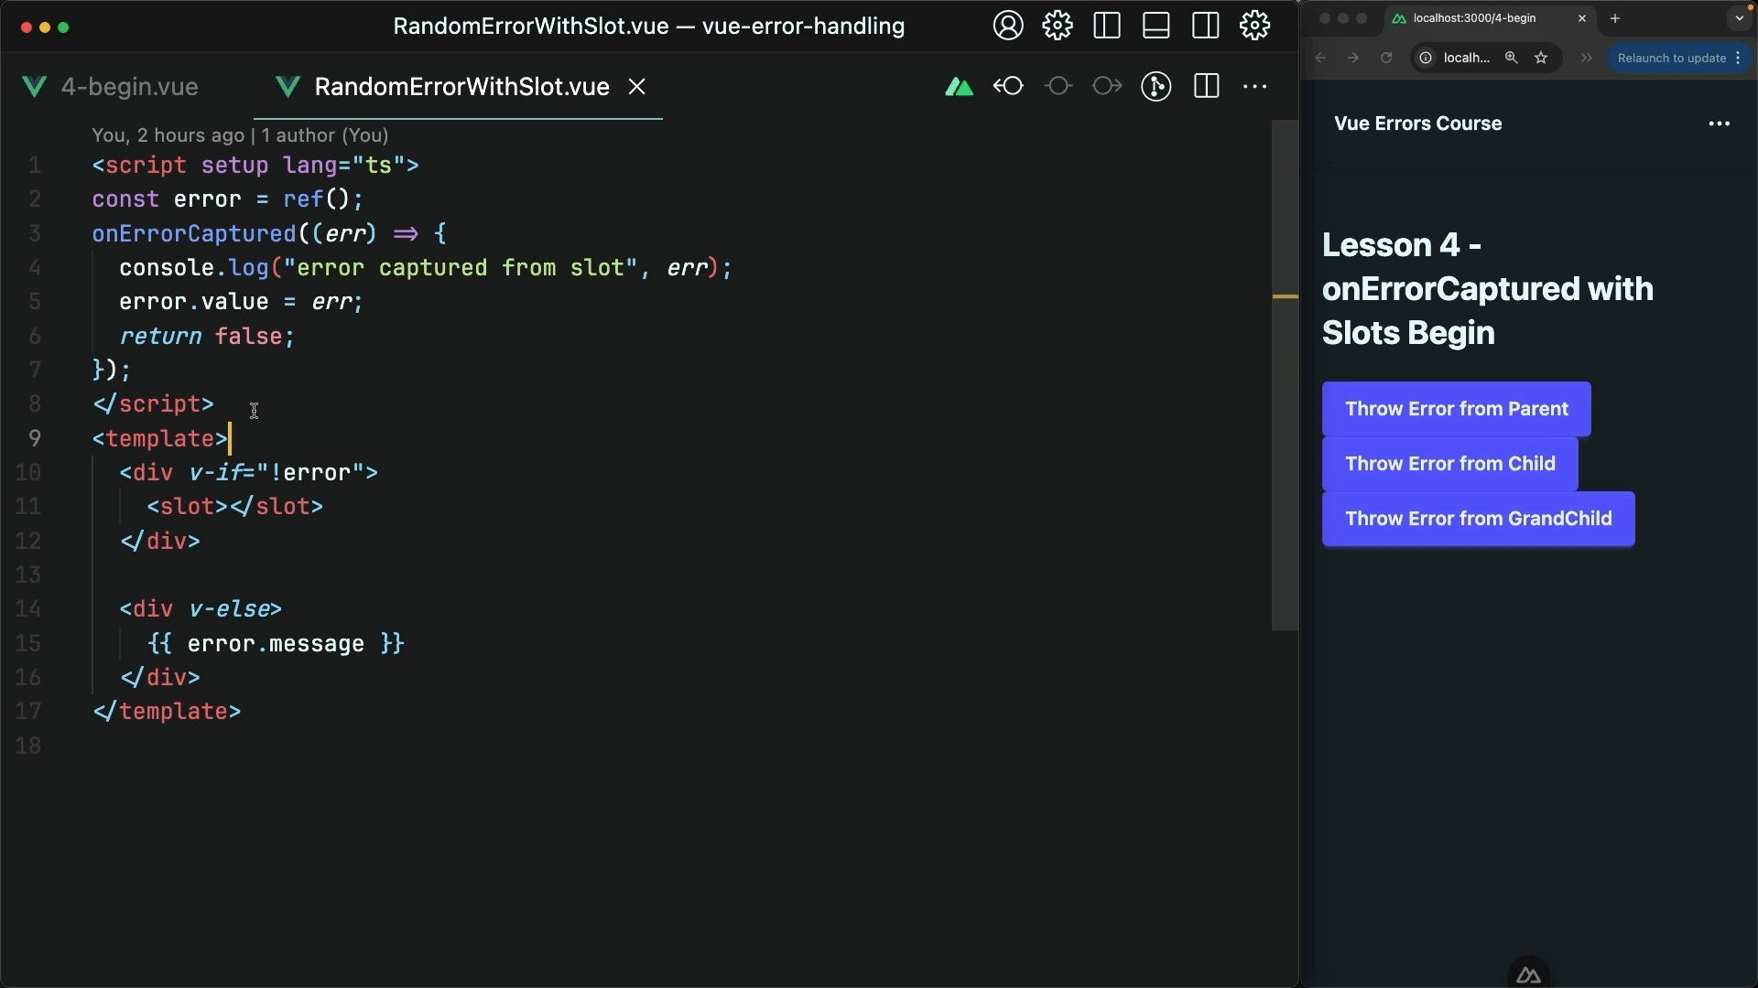1758x988 pixels.
Task: Place the cursor on the onErrorCaptured call
Action: point(194,234)
